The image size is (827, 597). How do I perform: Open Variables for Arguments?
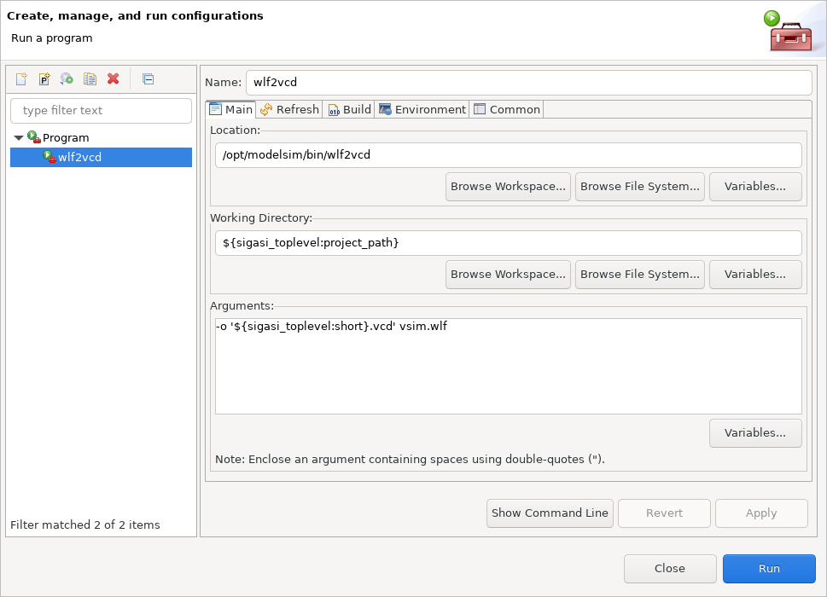pyautogui.click(x=755, y=433)
